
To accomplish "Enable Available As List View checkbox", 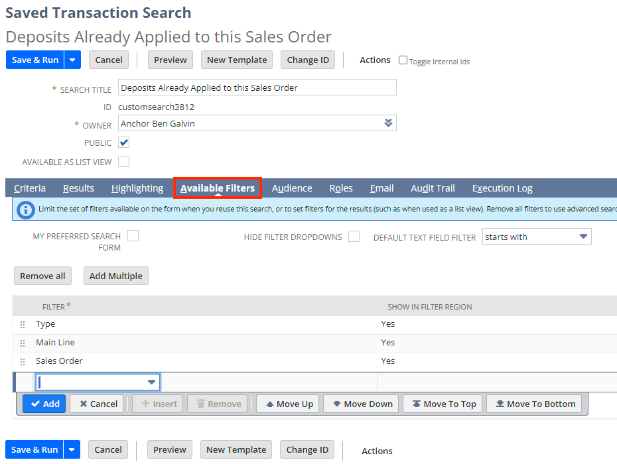I will point(124,162).
